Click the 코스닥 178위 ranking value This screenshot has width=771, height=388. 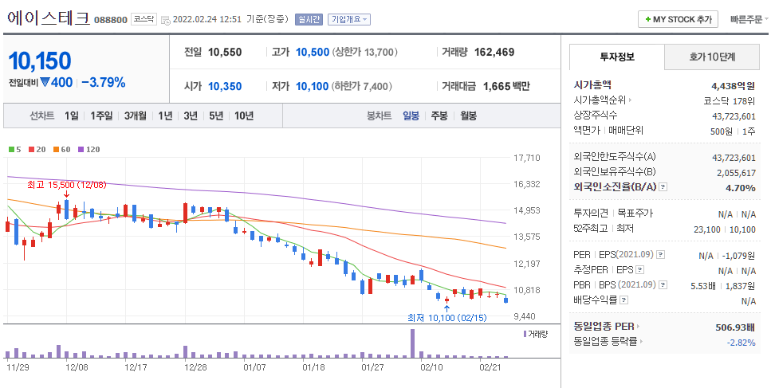pos(730,101)
